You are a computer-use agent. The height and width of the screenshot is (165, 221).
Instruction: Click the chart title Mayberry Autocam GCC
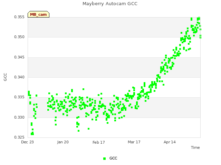(110, 4)
